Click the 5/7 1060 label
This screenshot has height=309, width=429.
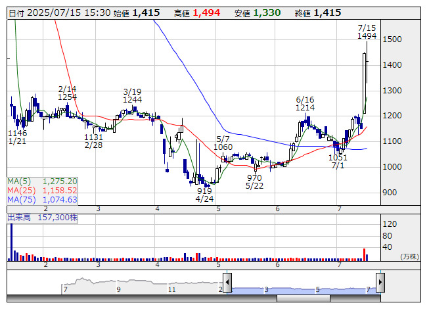(223, 143)
